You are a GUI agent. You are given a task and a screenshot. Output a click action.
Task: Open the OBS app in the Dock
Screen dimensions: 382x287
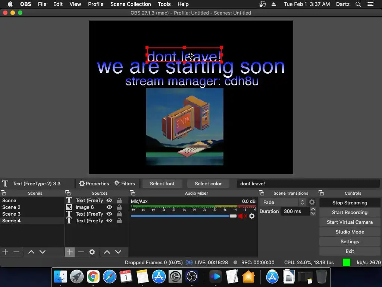(191, 277)
